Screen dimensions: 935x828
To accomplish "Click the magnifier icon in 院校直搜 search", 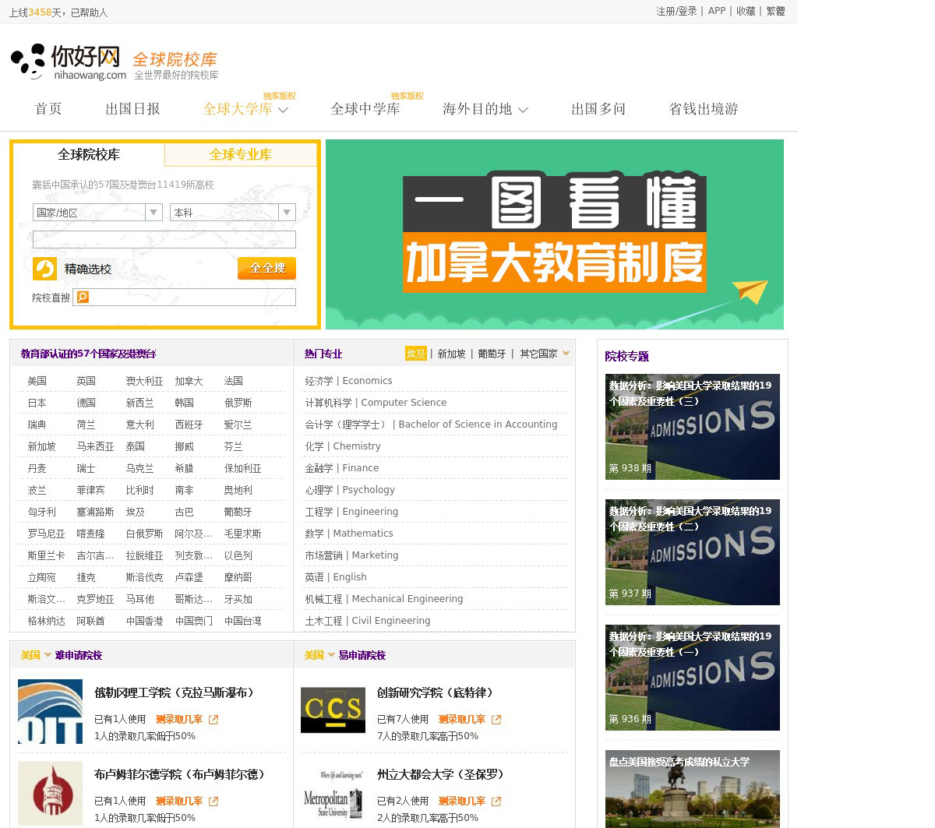I will (x=83, y=297).
